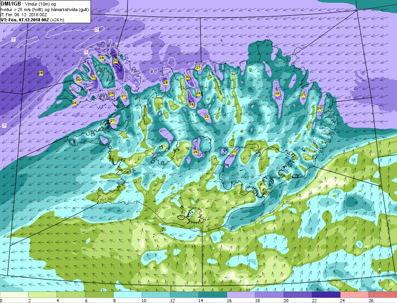This screenshot has width=397, height=303.
Task: Click the scale number 24 under the color bar
Action: (343, 301)
